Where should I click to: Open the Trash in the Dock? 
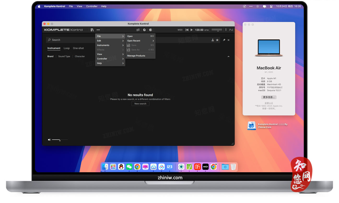(x=233, y=167)
